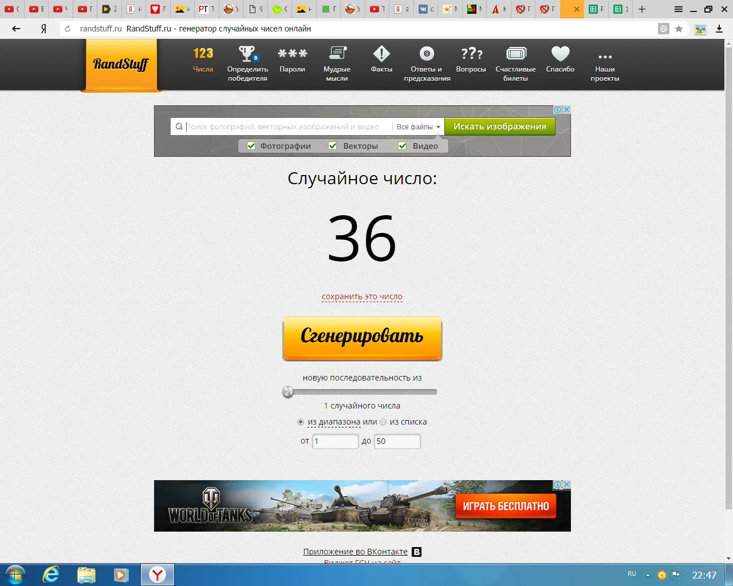Viewport: 733px width, 586px height.
Task: Open the downloads arrow icon in the address bar
Action: (x=719, y=29)
